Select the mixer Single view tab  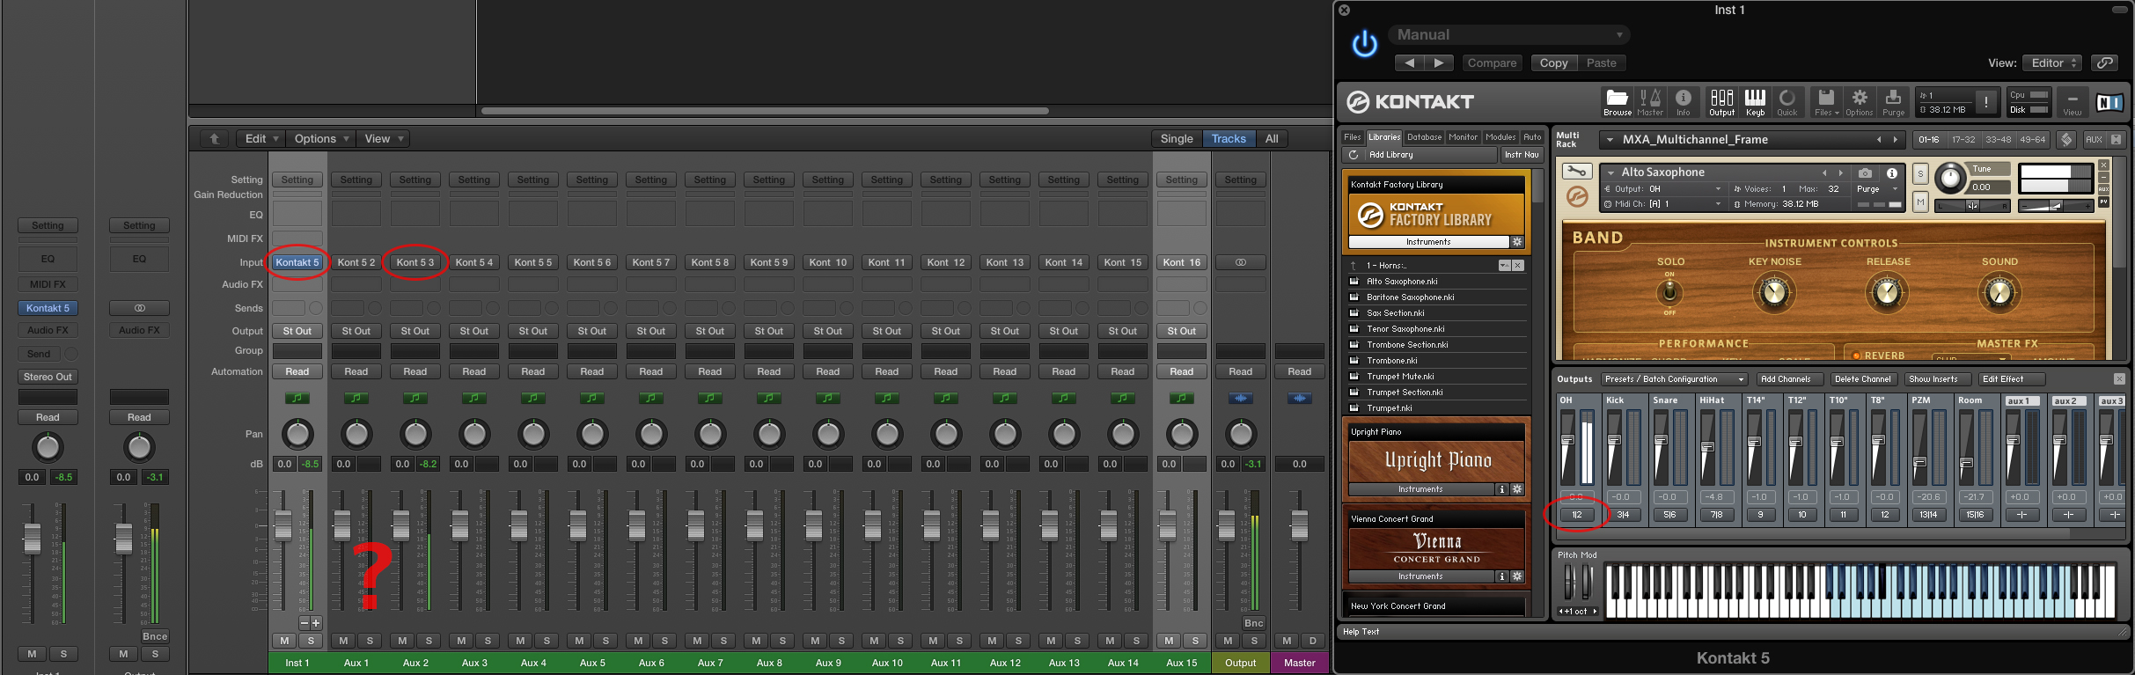click(1177, 139)
